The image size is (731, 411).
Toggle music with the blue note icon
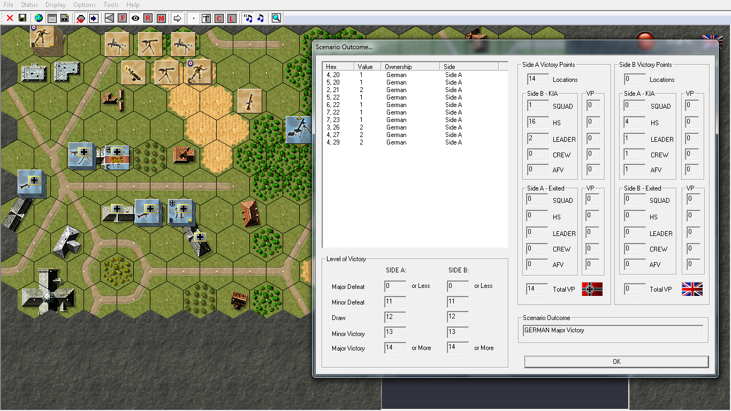(x=261, y=18)
